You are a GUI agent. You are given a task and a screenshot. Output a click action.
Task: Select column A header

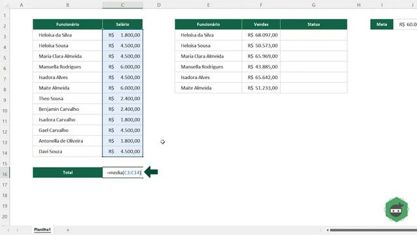point(22,5)
